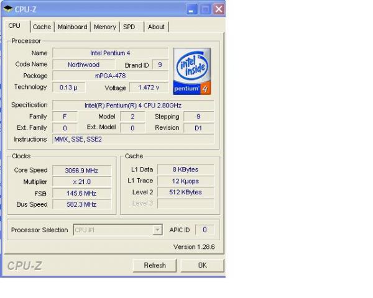The width and height of the screenshot is (373, 298).
Task: Click the 'Core Speed' label
Action: click(x=30, y=170)
